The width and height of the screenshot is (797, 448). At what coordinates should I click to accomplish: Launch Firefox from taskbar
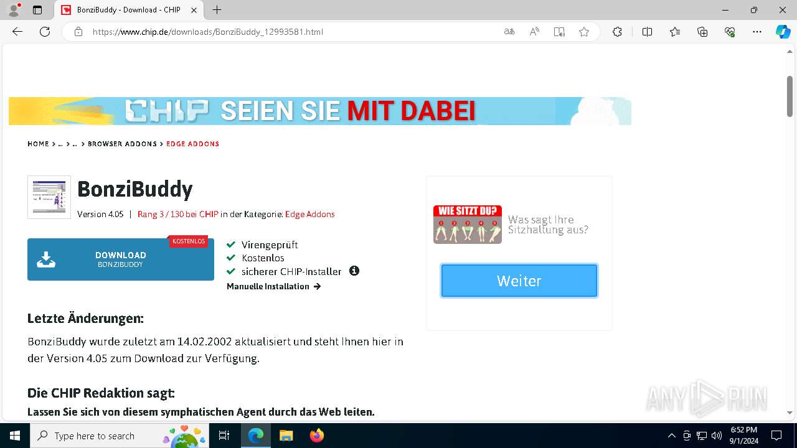[x=316, y=436]
